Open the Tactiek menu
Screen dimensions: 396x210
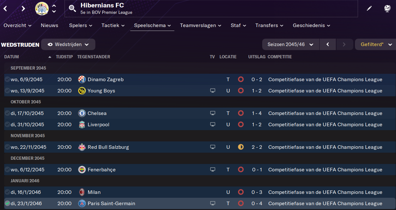tap(113, 25)
